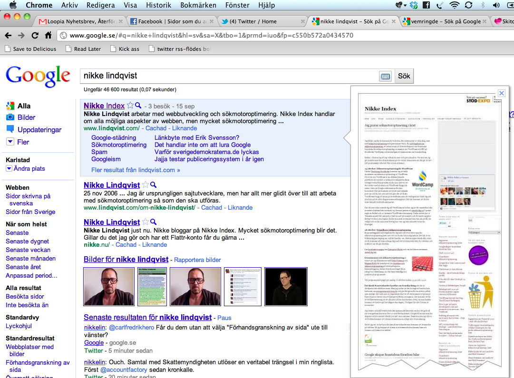
Task: Click the volume icon in menu bar
Action: [x=496, y=5]
